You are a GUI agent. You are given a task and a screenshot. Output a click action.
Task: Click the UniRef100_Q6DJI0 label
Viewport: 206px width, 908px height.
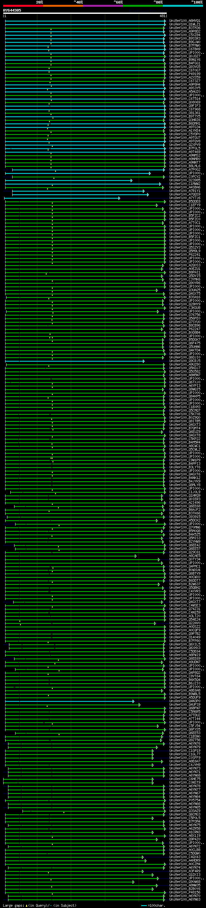click(185, 358)
